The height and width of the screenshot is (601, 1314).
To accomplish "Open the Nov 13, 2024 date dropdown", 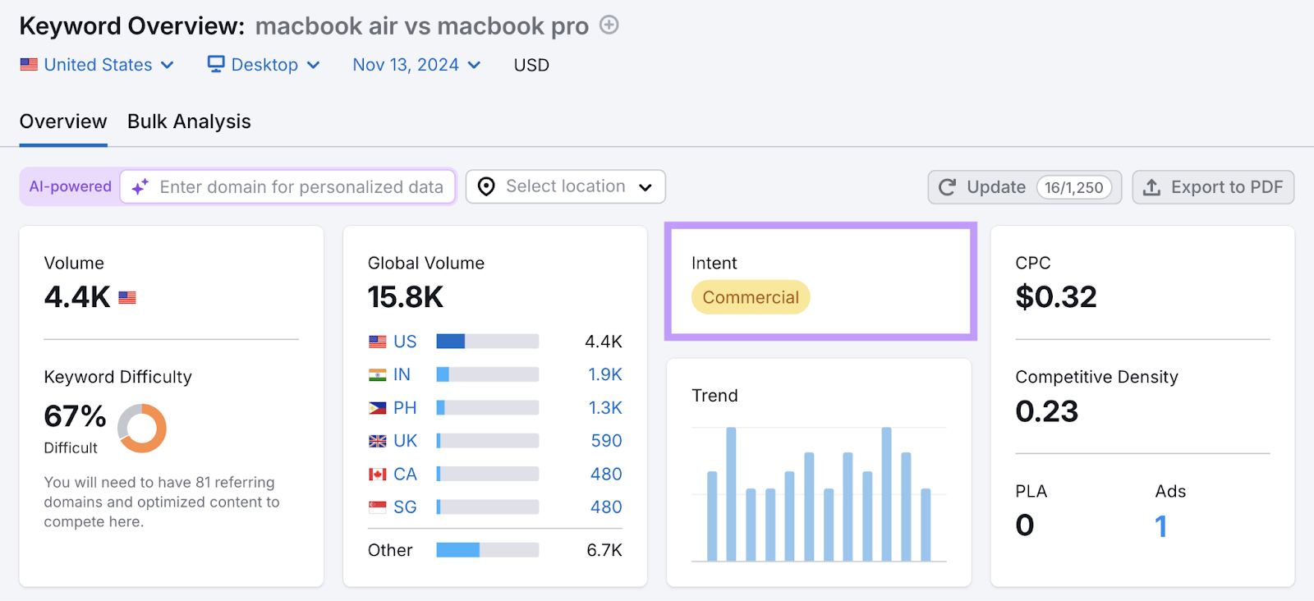I will tap(416, 65).
